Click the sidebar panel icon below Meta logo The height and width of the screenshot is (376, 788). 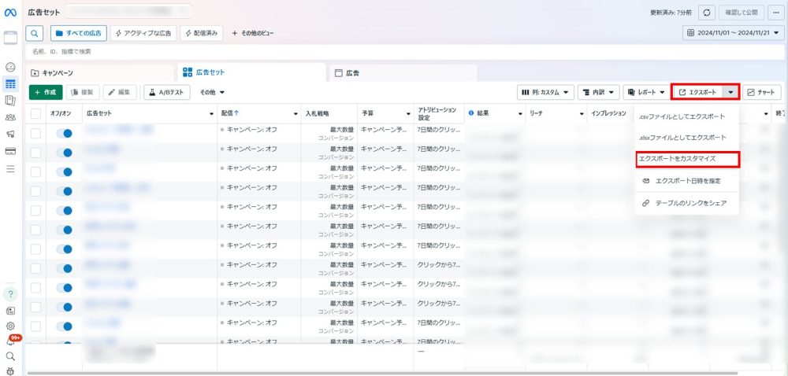tap(10, 38)
